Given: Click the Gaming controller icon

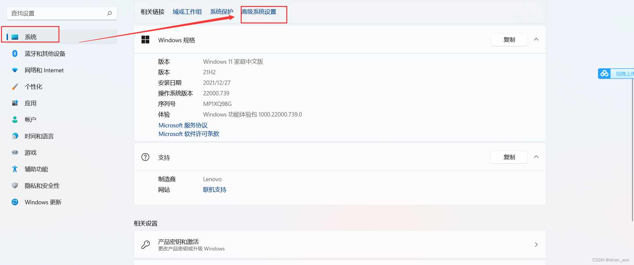Looking at the screenshot, I should coord(15,152).
